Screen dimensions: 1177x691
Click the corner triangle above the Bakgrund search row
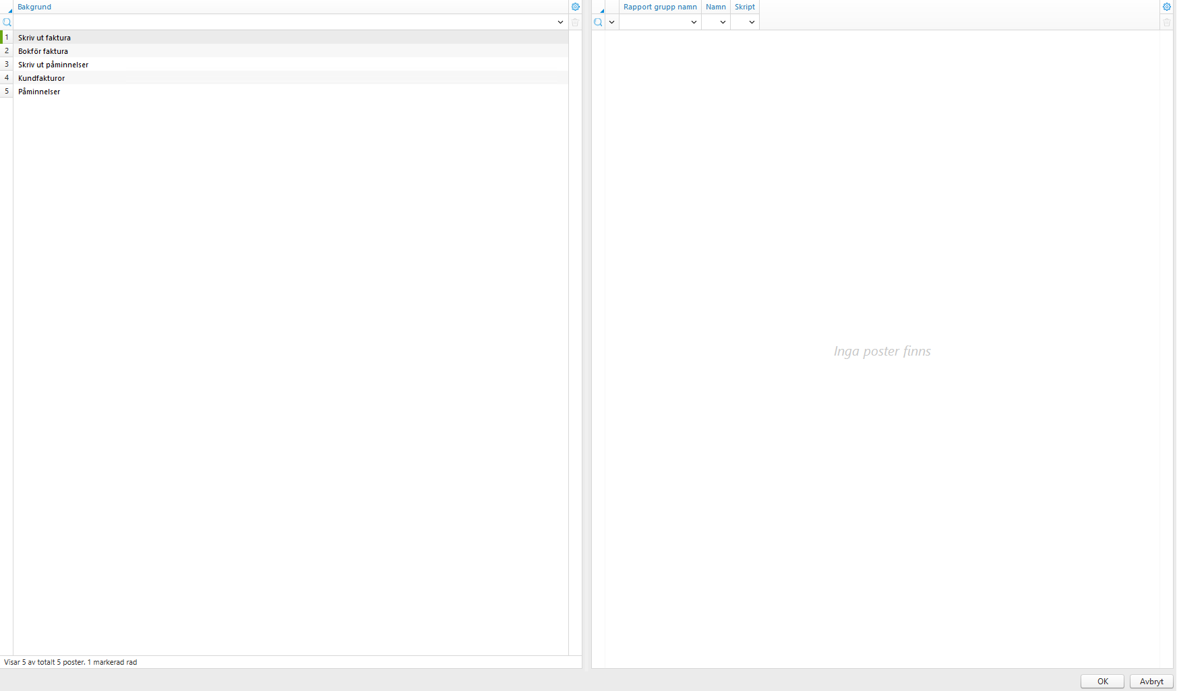click(9, 10)
